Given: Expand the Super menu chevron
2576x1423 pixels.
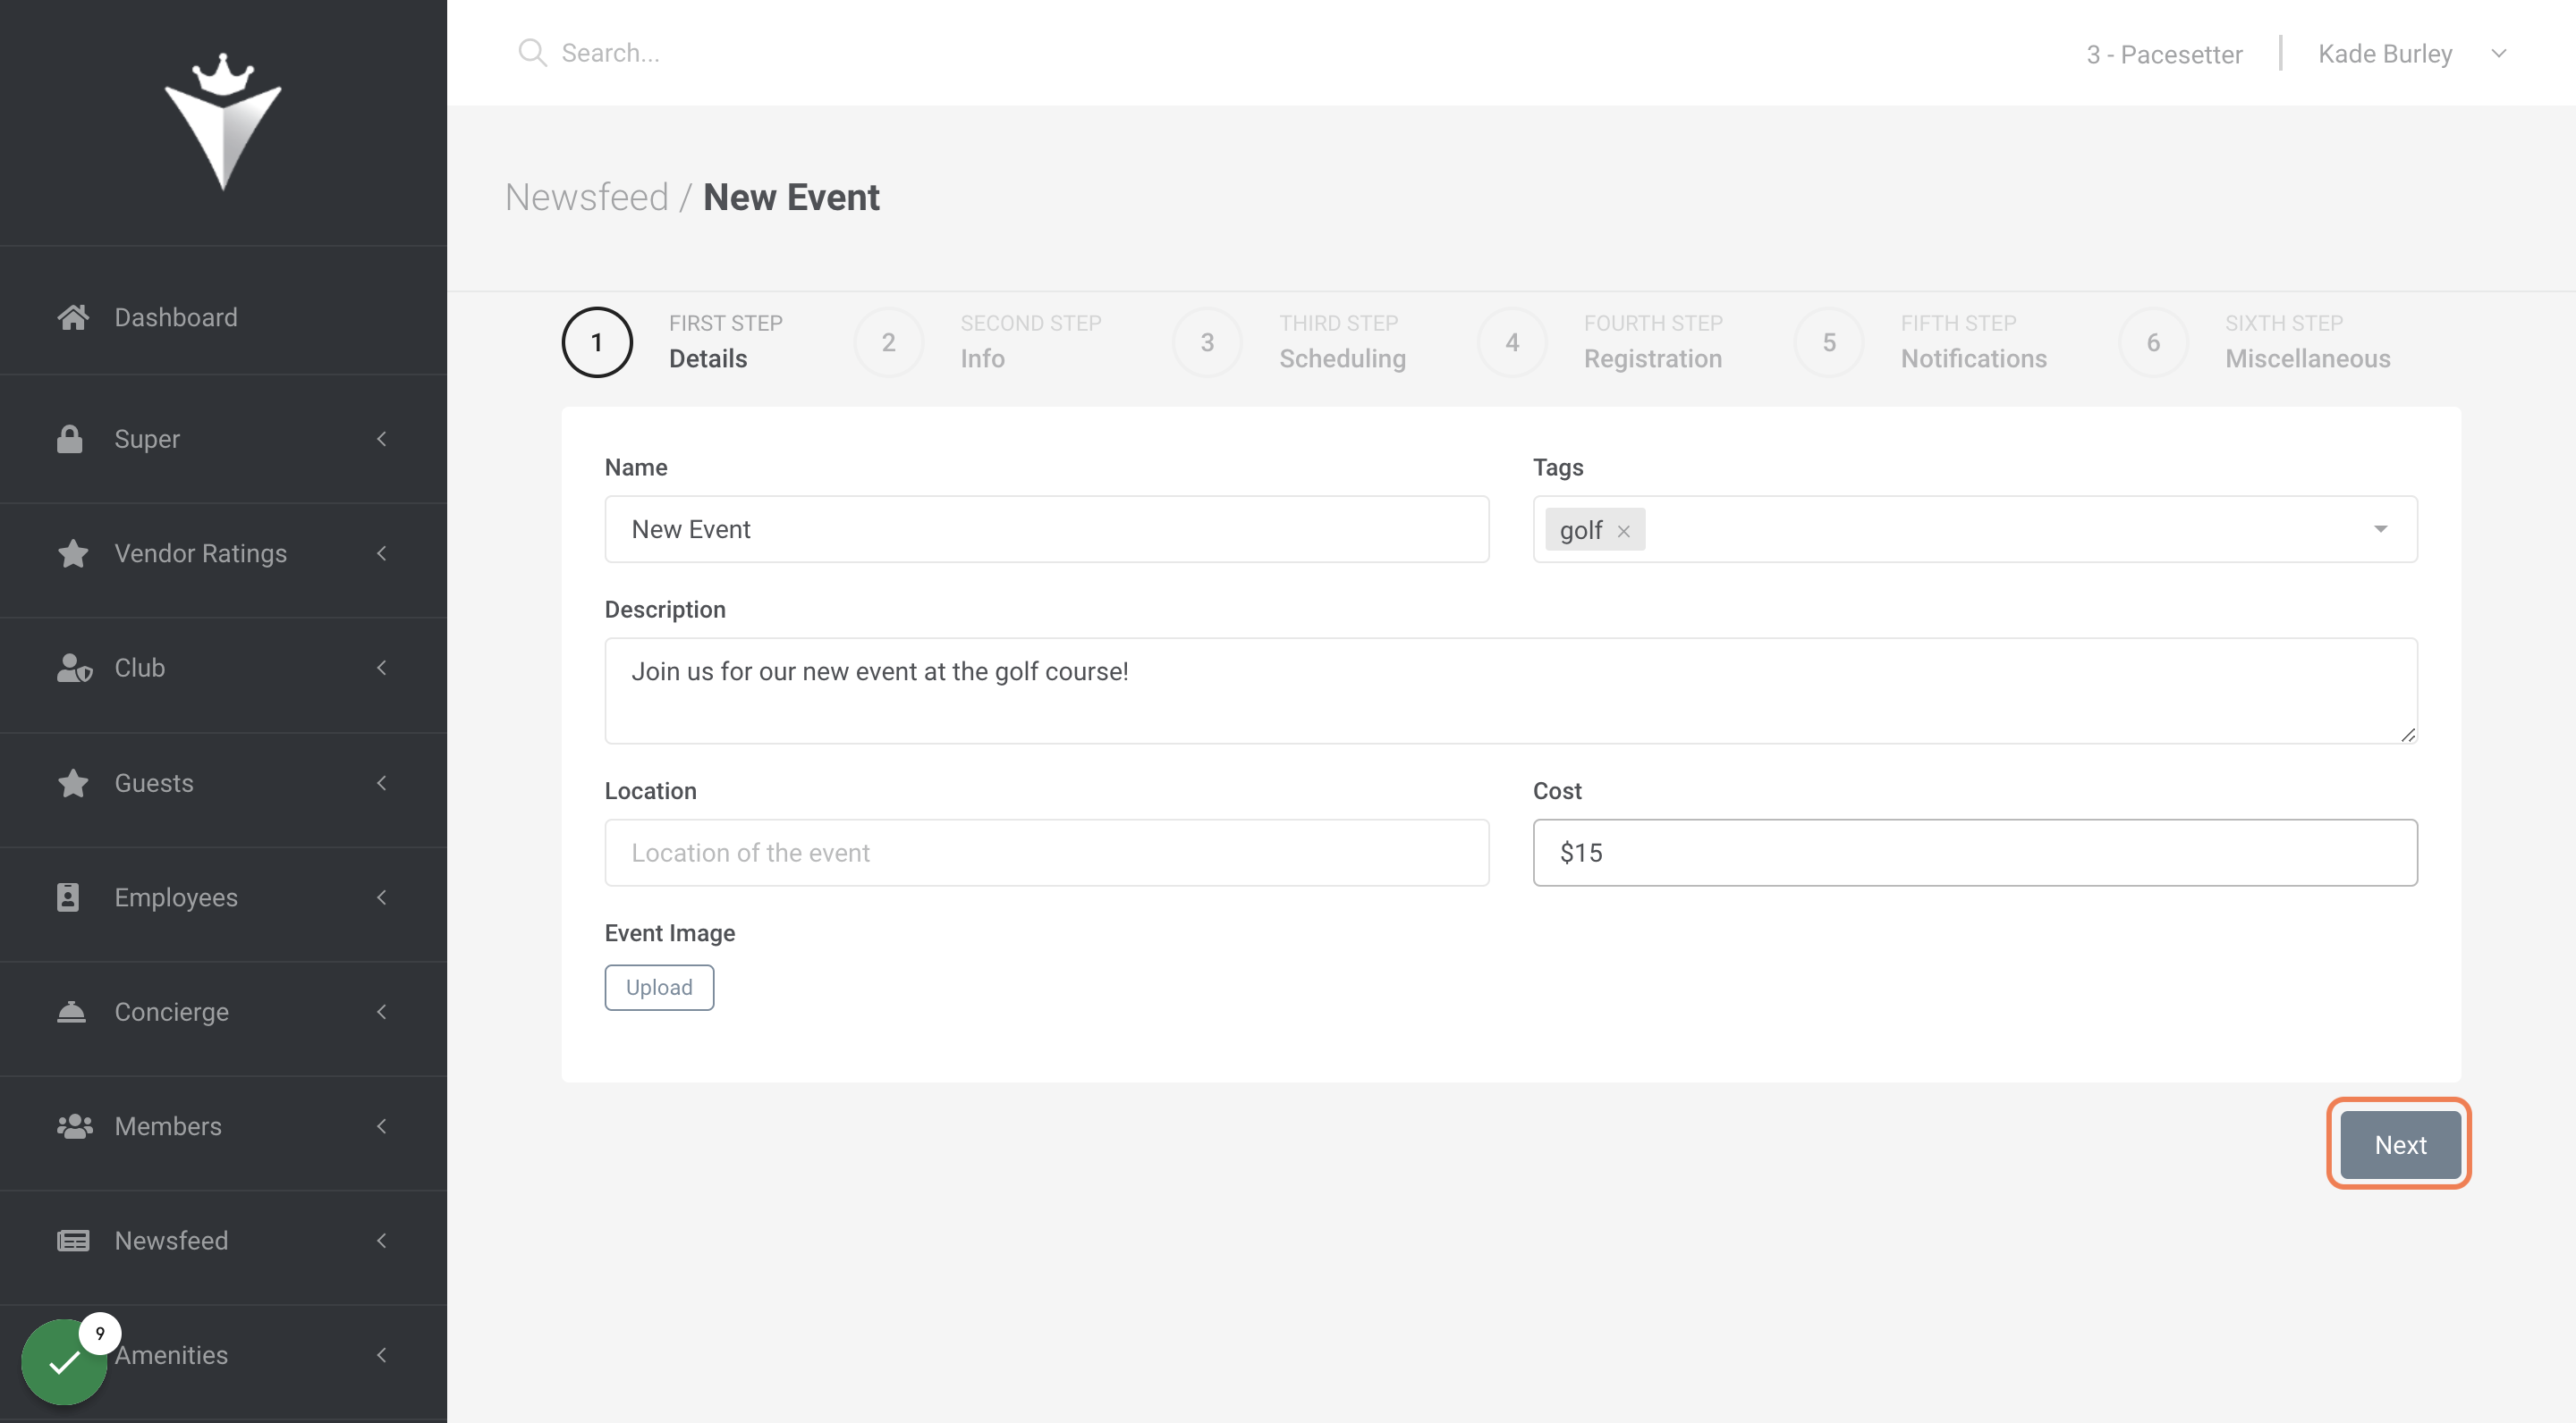Looking at the screenshot, I should coord(381,439).
